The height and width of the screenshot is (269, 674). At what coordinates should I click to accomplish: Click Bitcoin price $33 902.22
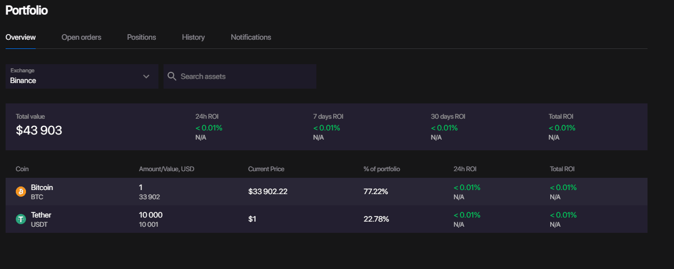tap(268, 192)
